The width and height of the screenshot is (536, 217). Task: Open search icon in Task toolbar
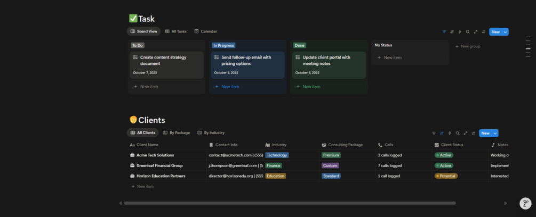coord(468,32)
